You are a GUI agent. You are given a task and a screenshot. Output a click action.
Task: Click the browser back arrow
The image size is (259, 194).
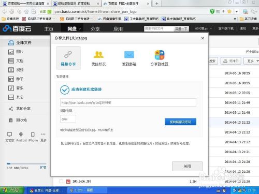click(x=5, y=11)
